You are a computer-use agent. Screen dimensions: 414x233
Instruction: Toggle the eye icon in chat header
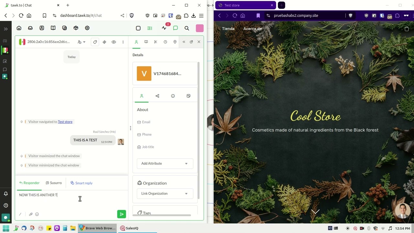pos(114,42)
